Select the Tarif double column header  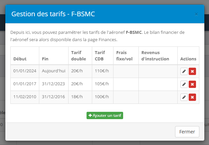click(x=79, y=56)
